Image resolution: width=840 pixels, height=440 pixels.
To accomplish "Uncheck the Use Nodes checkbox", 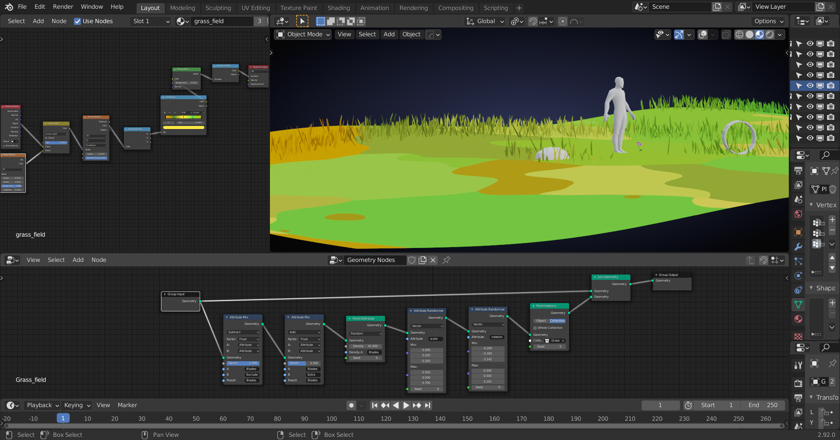I will click(x=77, y=21).
